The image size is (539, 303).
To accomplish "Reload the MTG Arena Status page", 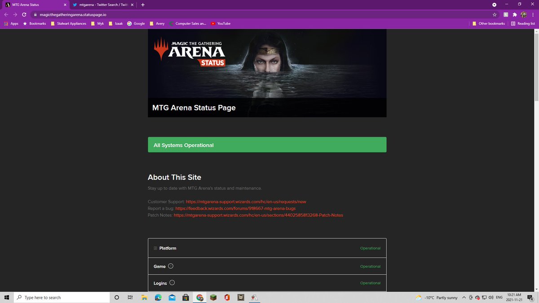I will [x=24, y=14].
